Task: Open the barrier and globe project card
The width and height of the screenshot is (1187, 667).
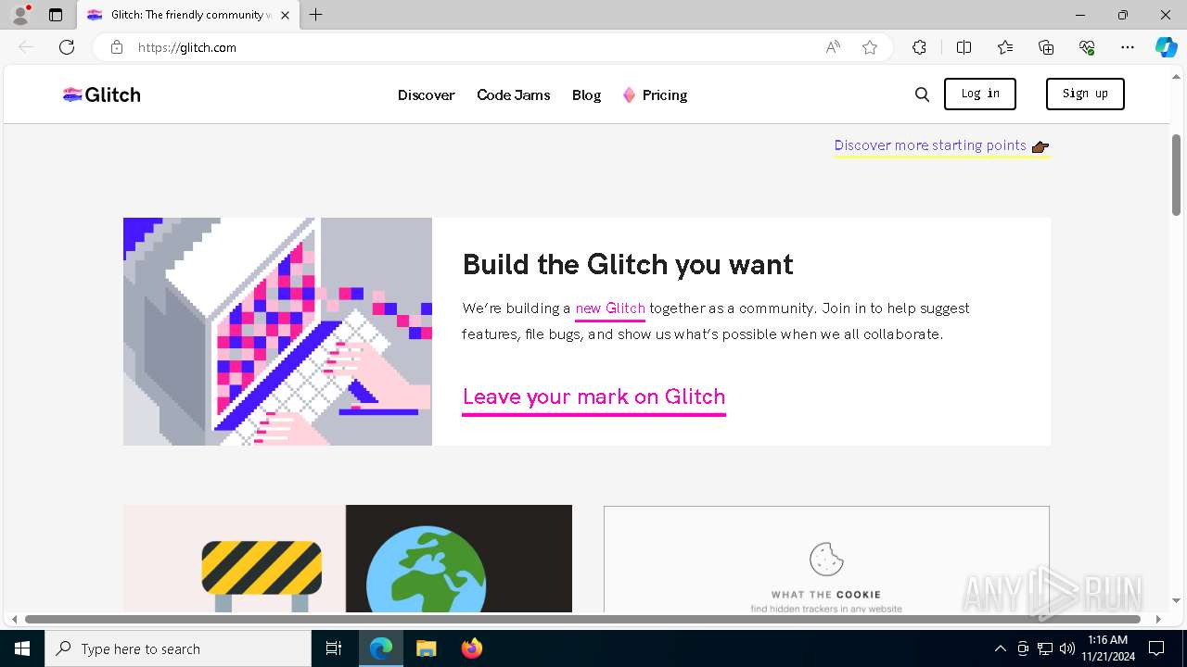Action: 348,559
